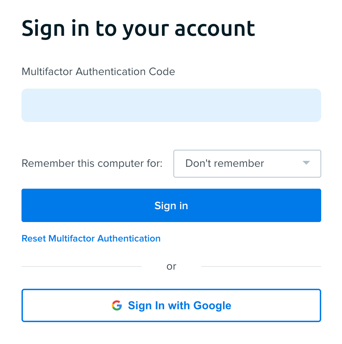
Task: Click the Sign in to your account heading
Action: (138, 28)
